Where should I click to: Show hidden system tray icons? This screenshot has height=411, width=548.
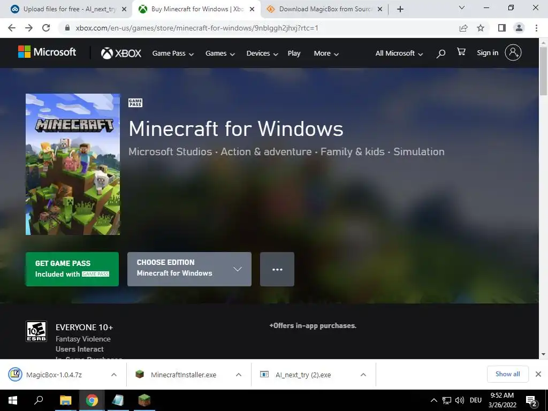(x=433, y=400)
